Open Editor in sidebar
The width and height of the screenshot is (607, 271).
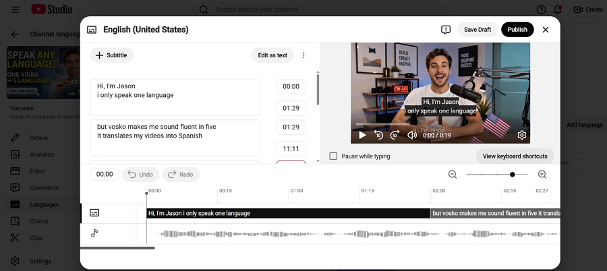(38, 171)
